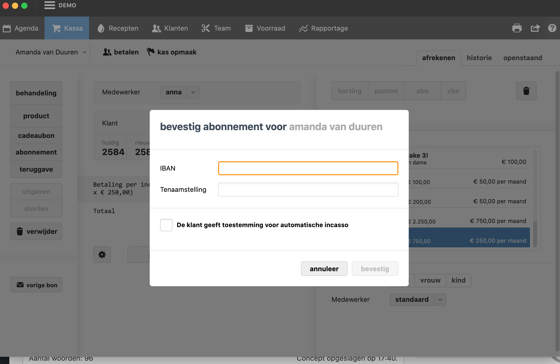This screenshot has height=364, width=560.
Task: Select the kind gender toggle
Action: [x=458, y=280]
